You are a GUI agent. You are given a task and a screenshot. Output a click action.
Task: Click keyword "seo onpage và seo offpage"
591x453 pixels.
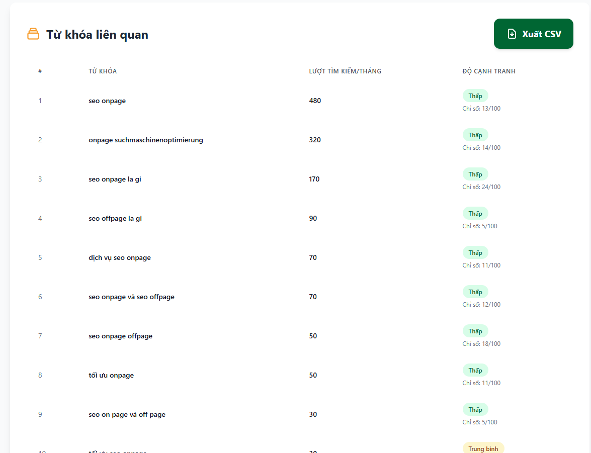(x=131, y=297)
